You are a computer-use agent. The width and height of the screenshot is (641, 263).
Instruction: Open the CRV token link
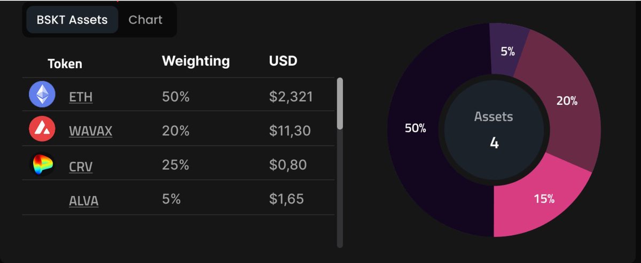pyautogui.click(x=81, y=167)
